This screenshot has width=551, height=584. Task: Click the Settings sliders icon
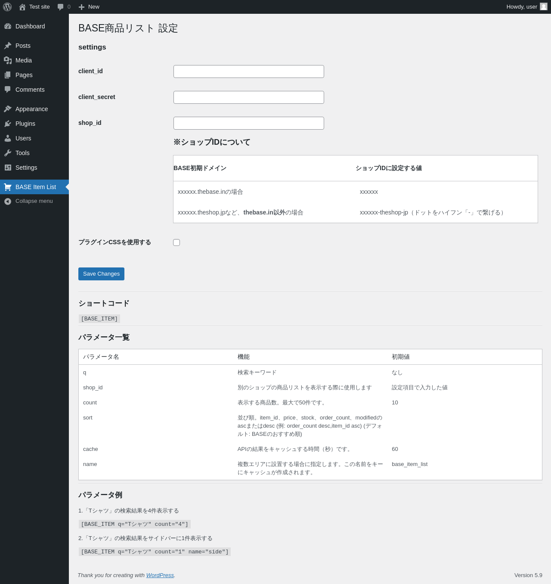tap(8, 168)
